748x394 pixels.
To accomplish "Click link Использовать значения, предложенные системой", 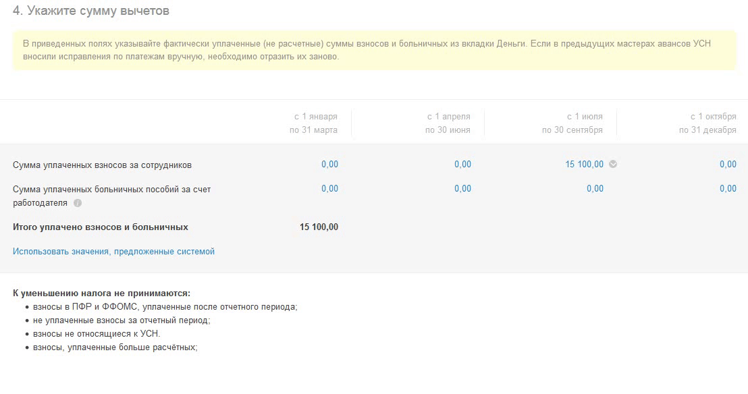I will coord(113,252).
